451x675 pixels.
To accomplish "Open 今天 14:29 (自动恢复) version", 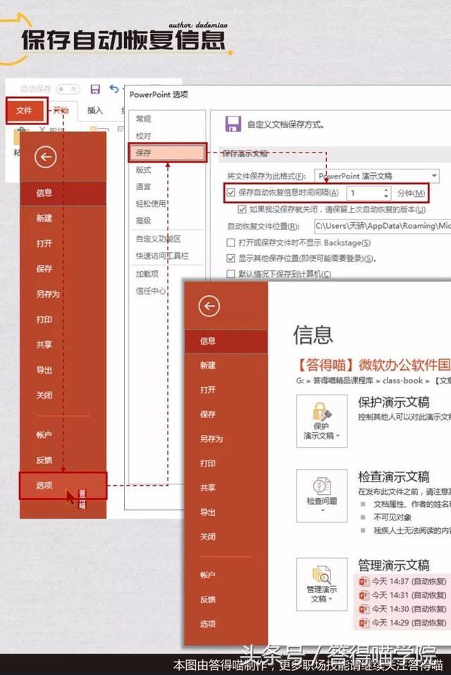I will click(402, 623).
